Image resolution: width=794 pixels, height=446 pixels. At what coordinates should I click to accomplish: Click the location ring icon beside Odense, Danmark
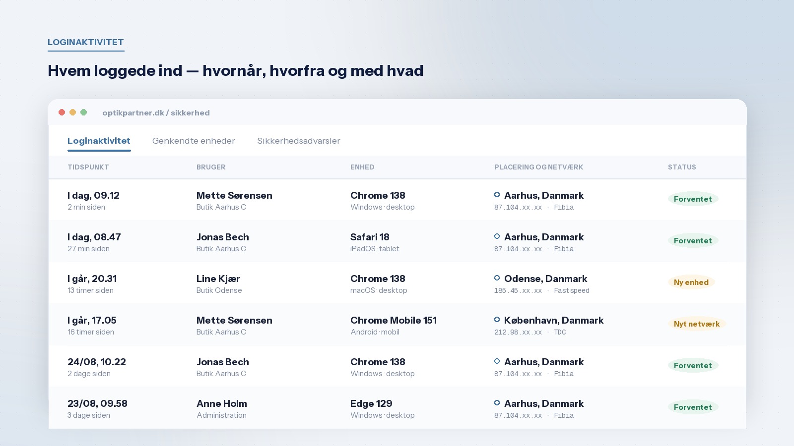click(x=497, y=278)
